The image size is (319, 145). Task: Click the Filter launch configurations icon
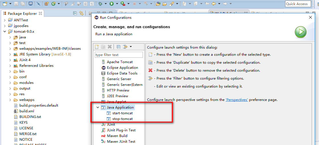[x=125, y=47]
